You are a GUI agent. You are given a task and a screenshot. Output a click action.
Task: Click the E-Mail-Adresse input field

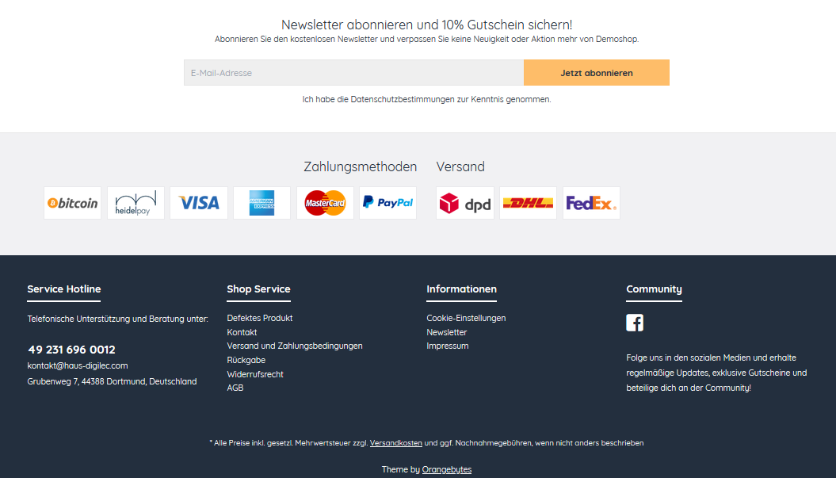[354, 73]
